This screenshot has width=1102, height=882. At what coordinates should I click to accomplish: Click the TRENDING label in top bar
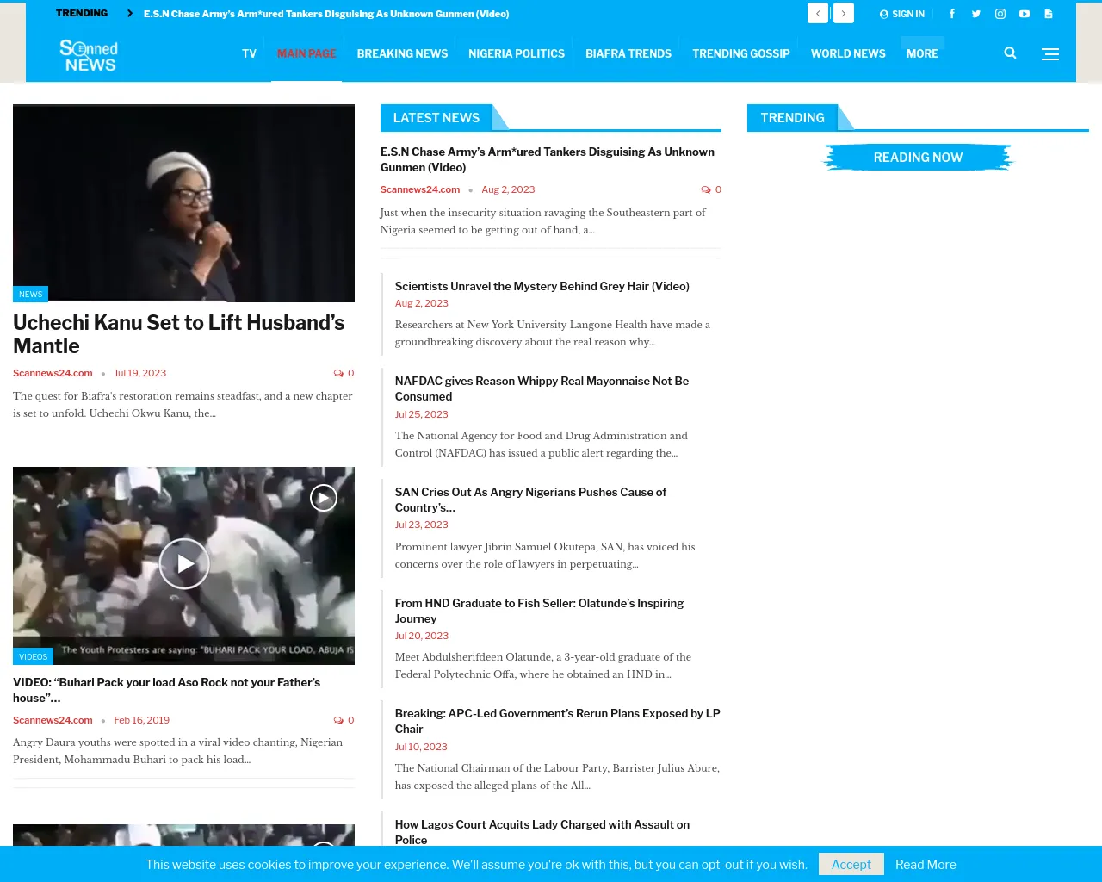82,14
